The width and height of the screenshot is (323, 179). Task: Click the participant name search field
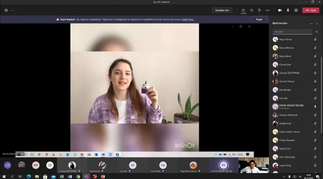coord(292,32)
